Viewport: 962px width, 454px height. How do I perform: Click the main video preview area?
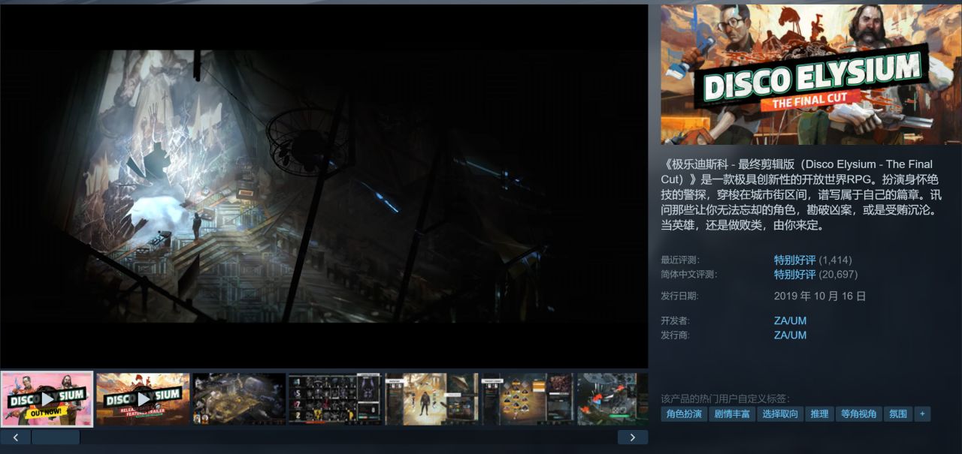324,186
